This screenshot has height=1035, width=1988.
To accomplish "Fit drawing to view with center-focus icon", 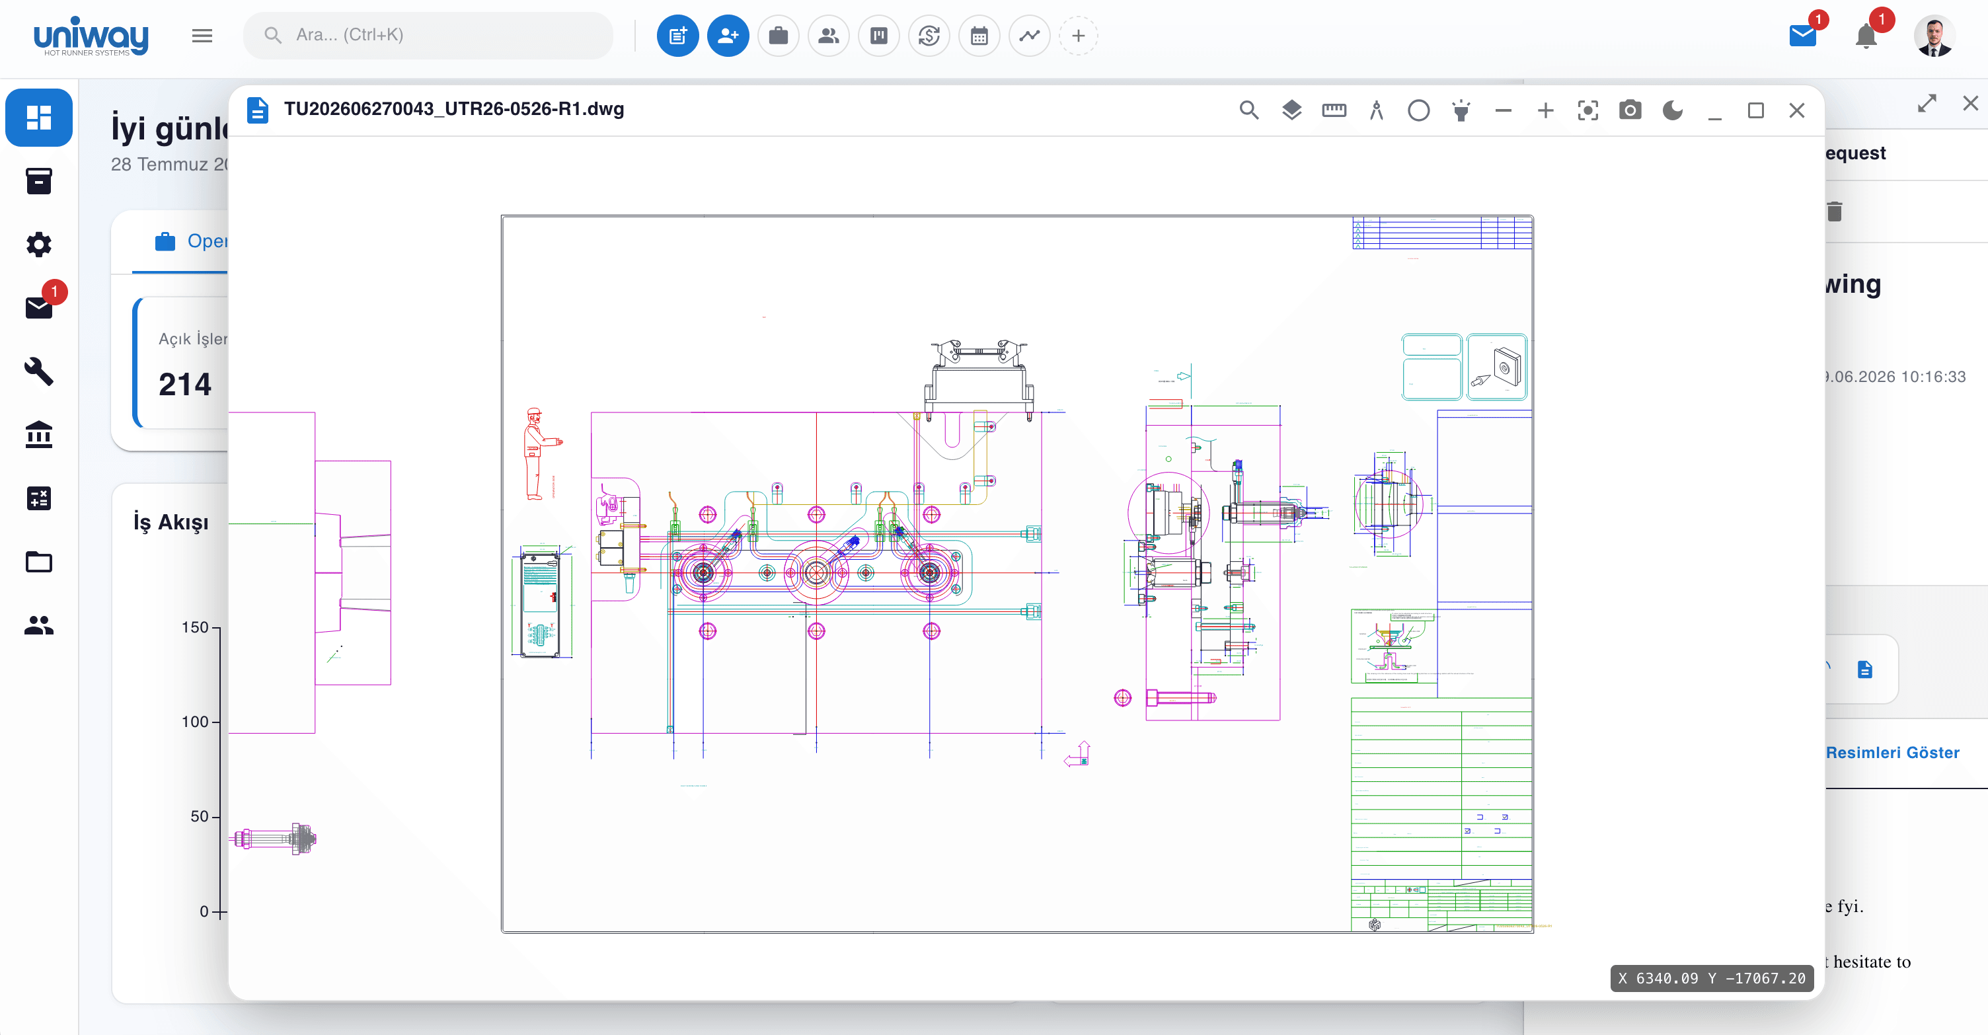I will [x=1587, y=110].
